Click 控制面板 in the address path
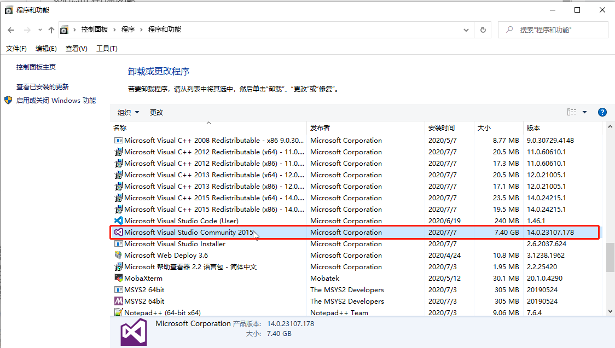This screenshot has width=615, height=348. (x=95, y=30)
